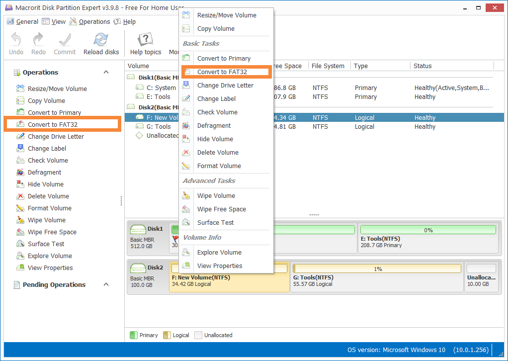Image resolution: width=508 pixels, height=361 pixels.
Task: Select E: Tools(NTFS) partition block in Disk1
Action: pos(428,238)
